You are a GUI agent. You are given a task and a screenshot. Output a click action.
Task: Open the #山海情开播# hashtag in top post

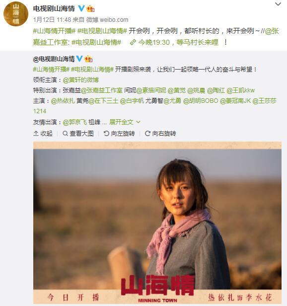click(54, 31)
